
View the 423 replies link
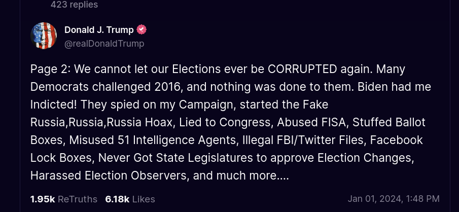pos(74,5)
